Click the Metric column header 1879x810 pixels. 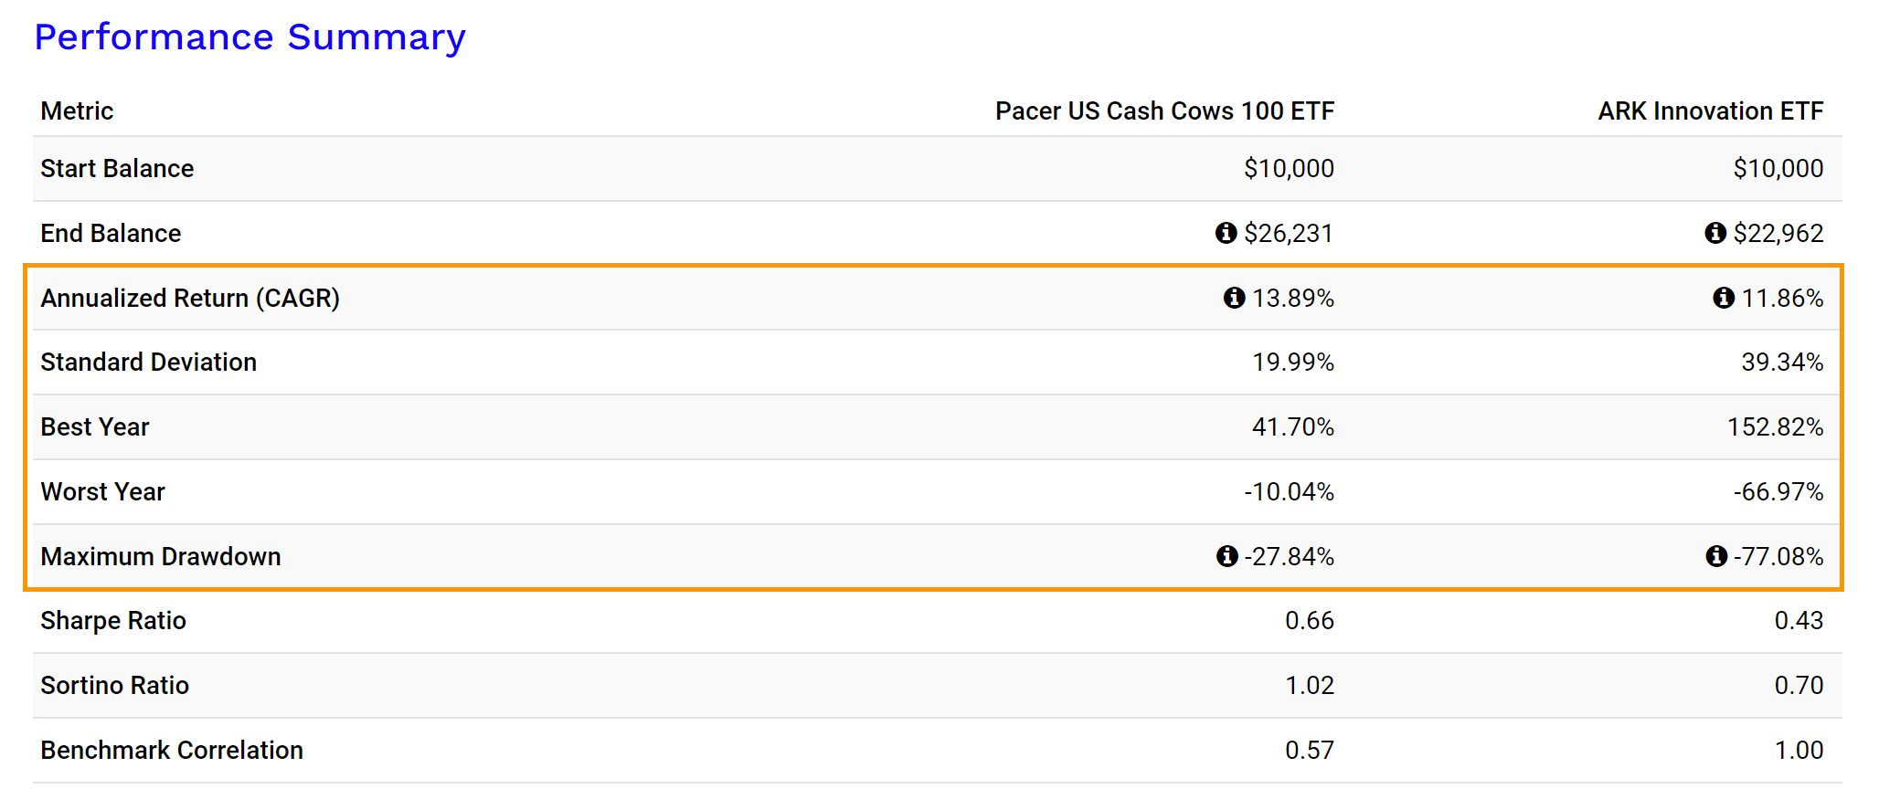(77, 111)
